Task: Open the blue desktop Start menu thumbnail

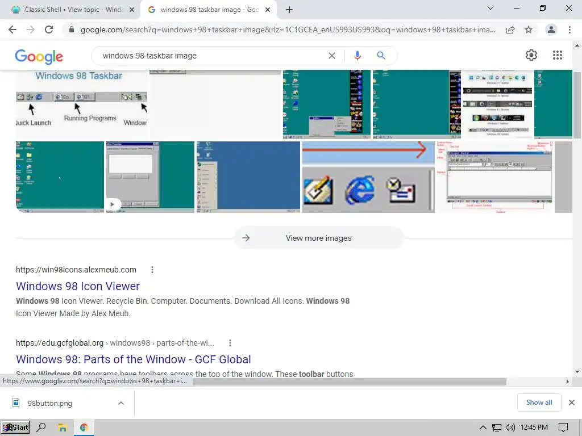Action: [248, 177]
